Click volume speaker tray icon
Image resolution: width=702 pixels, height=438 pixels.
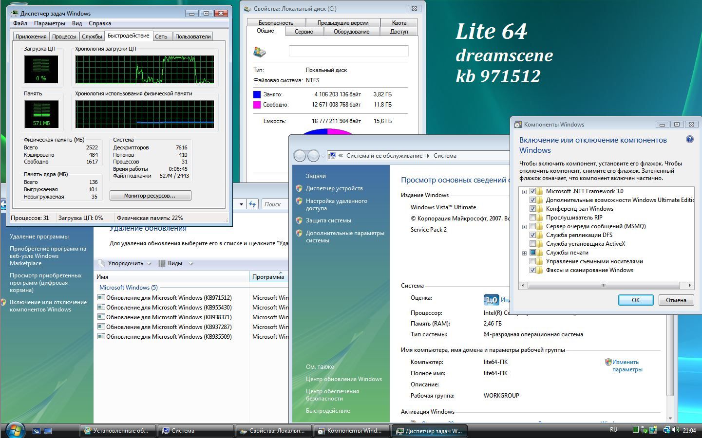pyautogui.click(x=675, y=430)
